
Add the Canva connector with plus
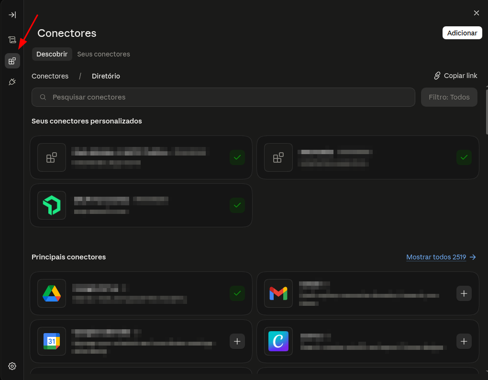464,341
